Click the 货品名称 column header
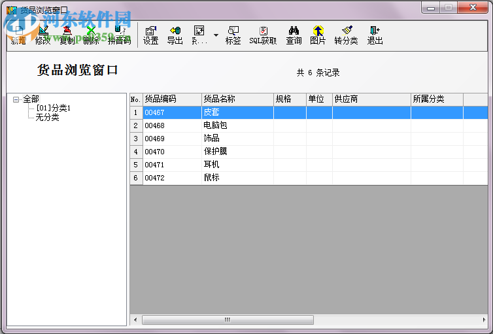Image resolution: width=493 pixels, height=334 pixels. tap(237, 99)
